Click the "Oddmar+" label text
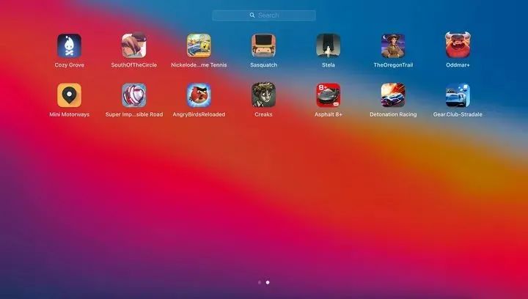528x299 pixels. [458, 65]
